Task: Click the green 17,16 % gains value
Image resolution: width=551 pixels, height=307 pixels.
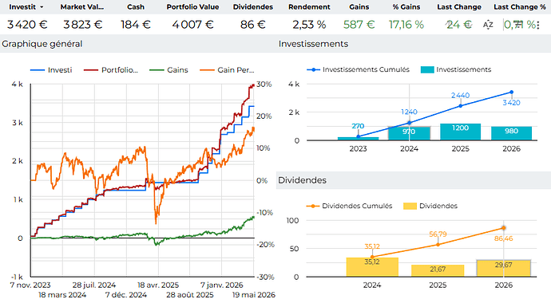Action: (x=406, y=25)
